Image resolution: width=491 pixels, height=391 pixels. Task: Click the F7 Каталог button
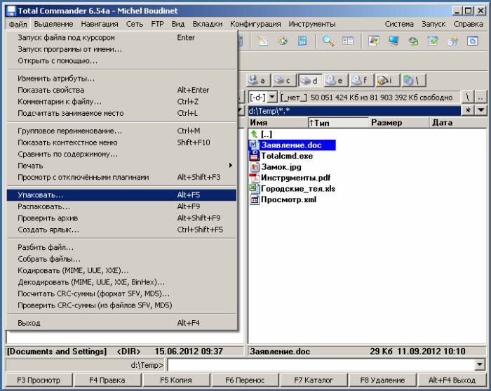314,380
